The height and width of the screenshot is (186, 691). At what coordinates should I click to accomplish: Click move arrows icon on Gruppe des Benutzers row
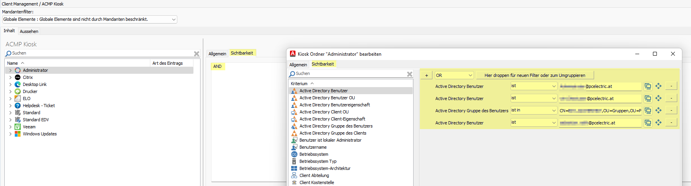(658, 111)
